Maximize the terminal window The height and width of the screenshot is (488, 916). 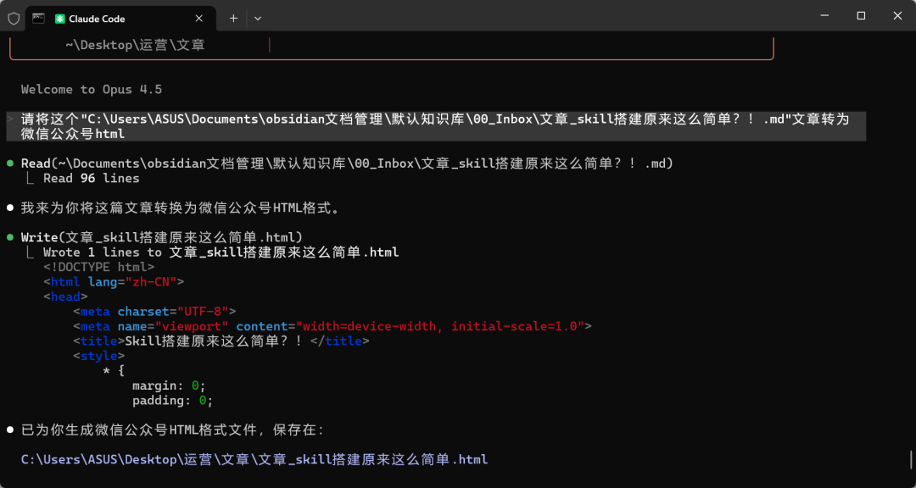coord(861,16)
